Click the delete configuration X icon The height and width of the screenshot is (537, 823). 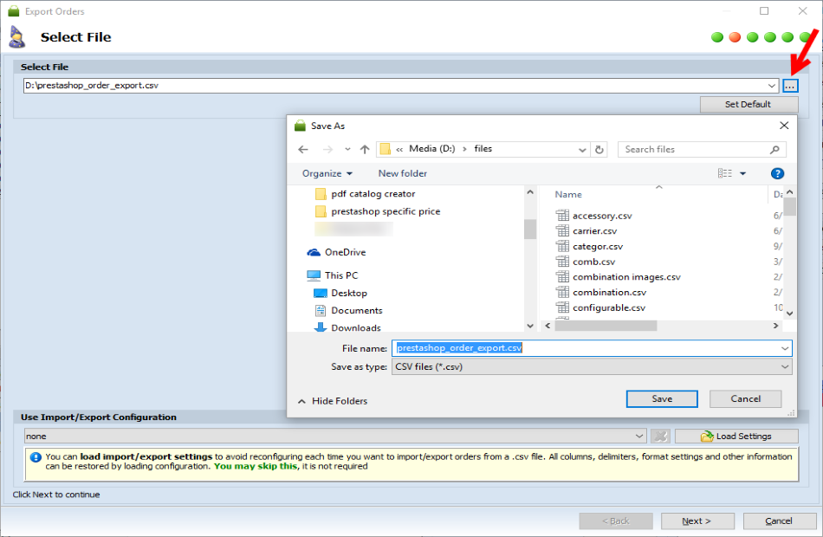pos(660,437)
